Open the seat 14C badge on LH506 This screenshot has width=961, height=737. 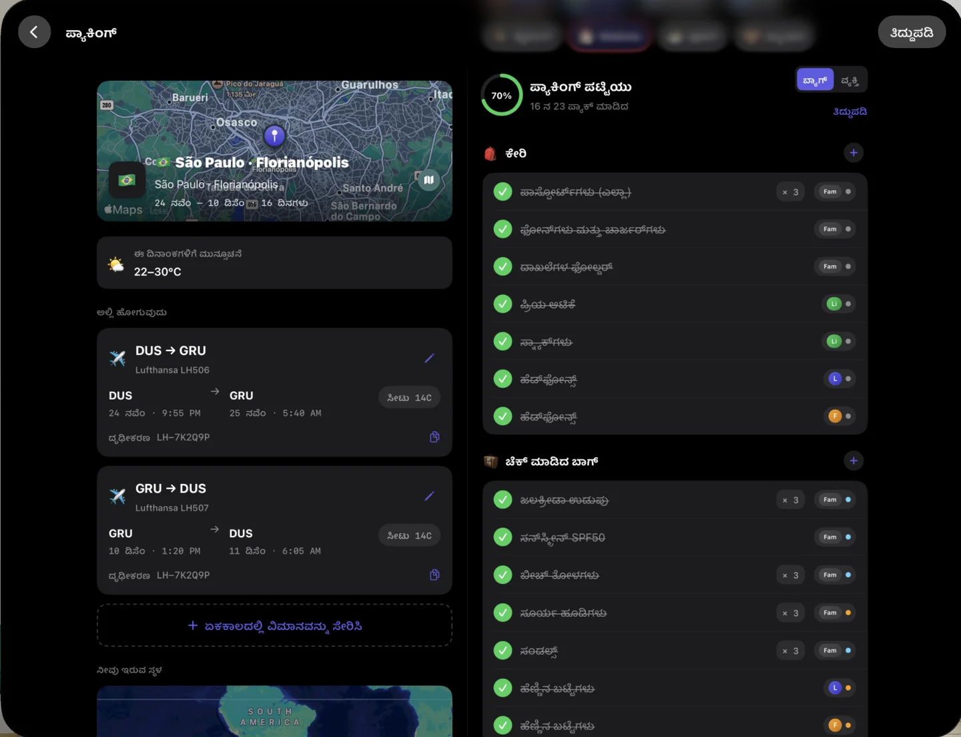(x=409, y=398)
